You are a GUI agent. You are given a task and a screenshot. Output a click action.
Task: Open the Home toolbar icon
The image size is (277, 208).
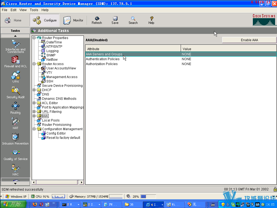8,20
